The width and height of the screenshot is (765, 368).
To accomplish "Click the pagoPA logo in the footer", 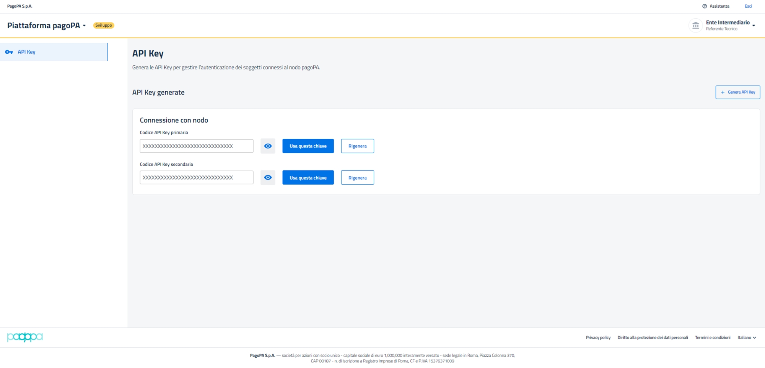I will click(x=25, y=337).
